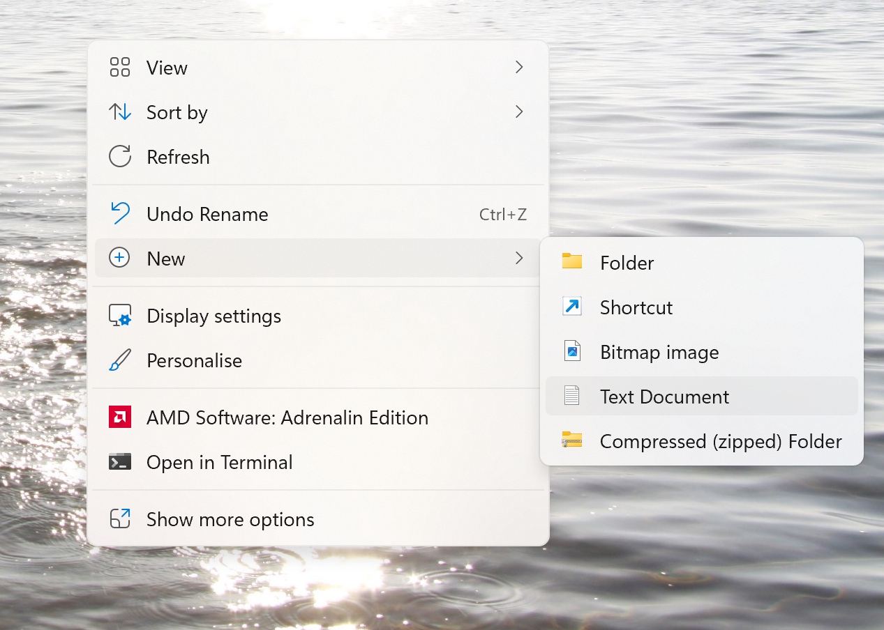The height and width of the screenshot is (630, 884).
Task: Click the Sort by arrows icon
Action: (120, 112)
